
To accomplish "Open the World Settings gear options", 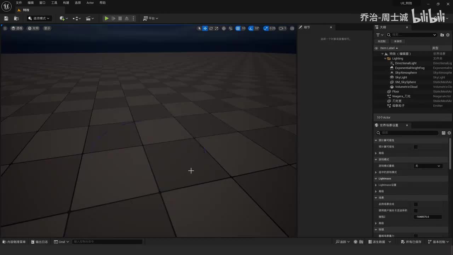I will [449, 133].
